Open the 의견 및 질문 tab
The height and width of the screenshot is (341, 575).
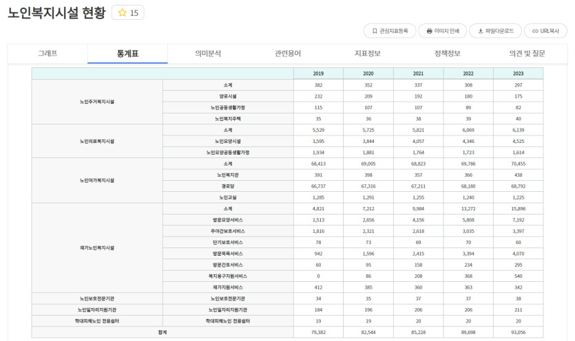click(x=527, y=54)
